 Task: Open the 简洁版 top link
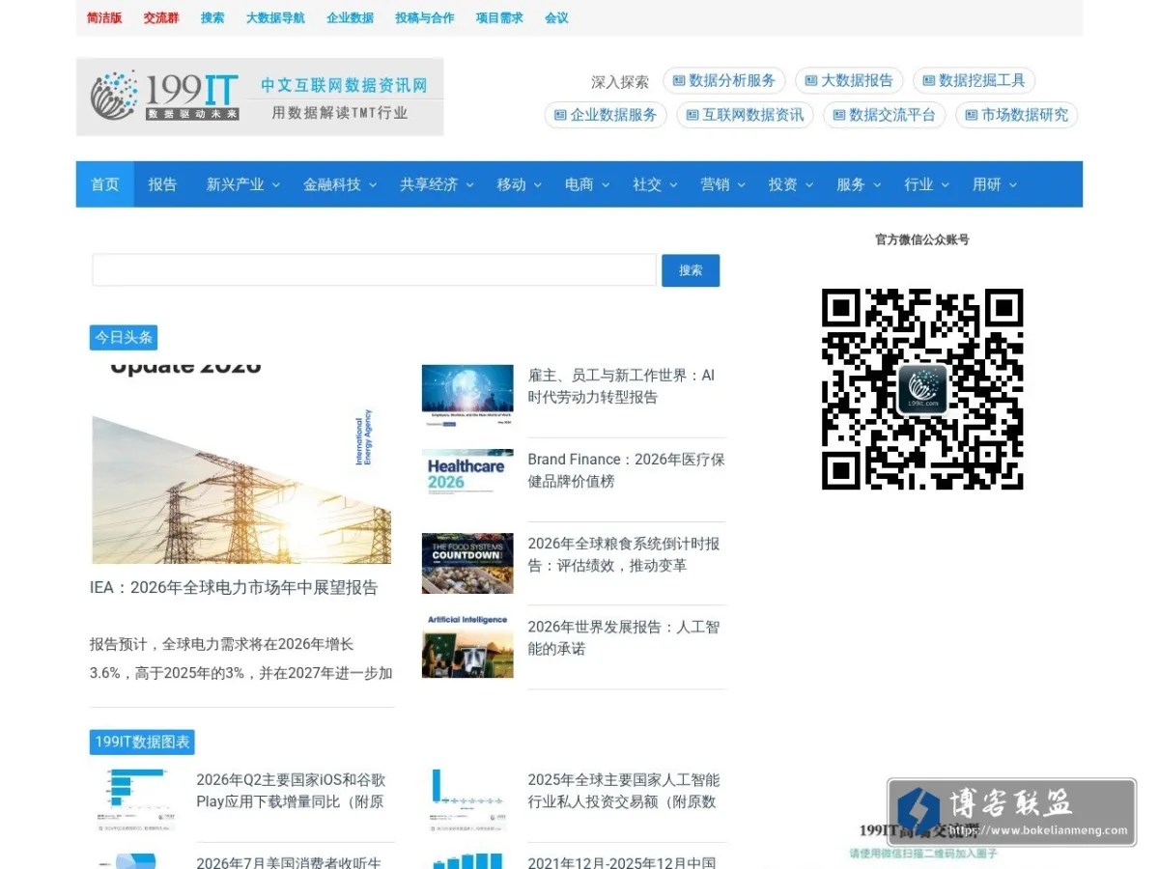coord(104,17)
